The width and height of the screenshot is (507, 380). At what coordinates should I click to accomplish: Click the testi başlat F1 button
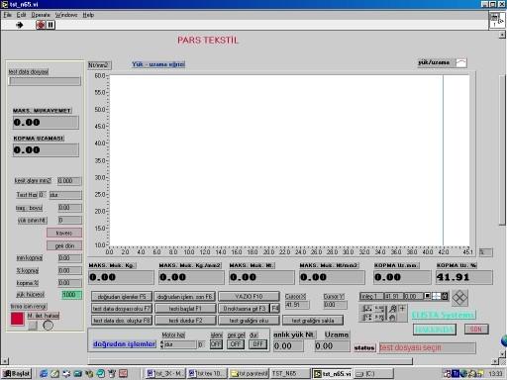185,309
